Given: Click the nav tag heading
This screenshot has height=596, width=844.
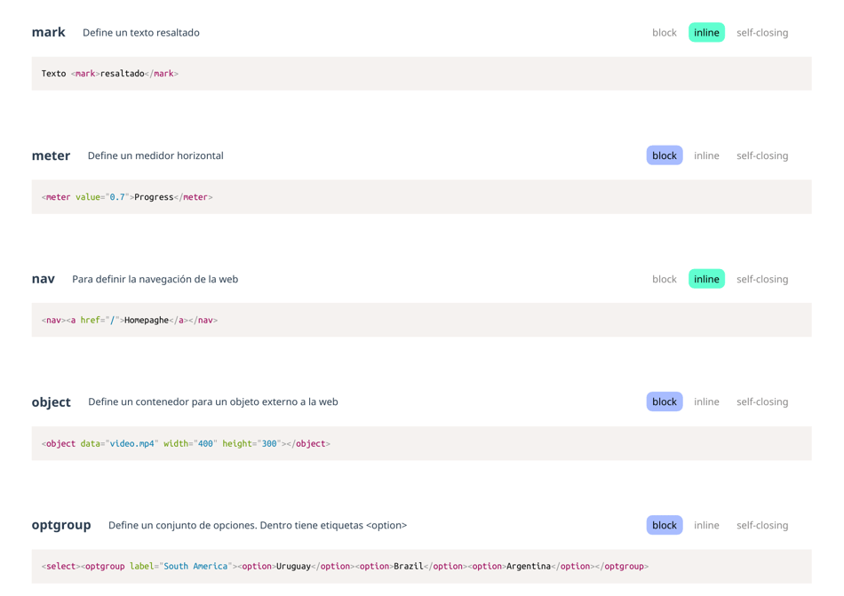Looking at the screenshot, I should pyautogui.click(x=43, y=278).
